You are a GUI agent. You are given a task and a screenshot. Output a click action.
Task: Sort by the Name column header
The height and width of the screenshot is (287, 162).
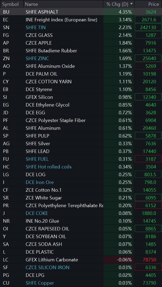coord(32,4)
